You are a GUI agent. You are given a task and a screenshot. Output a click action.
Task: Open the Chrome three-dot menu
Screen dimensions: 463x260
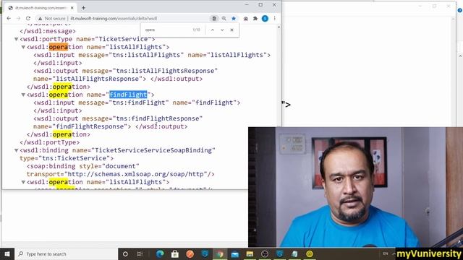point(274,18)
